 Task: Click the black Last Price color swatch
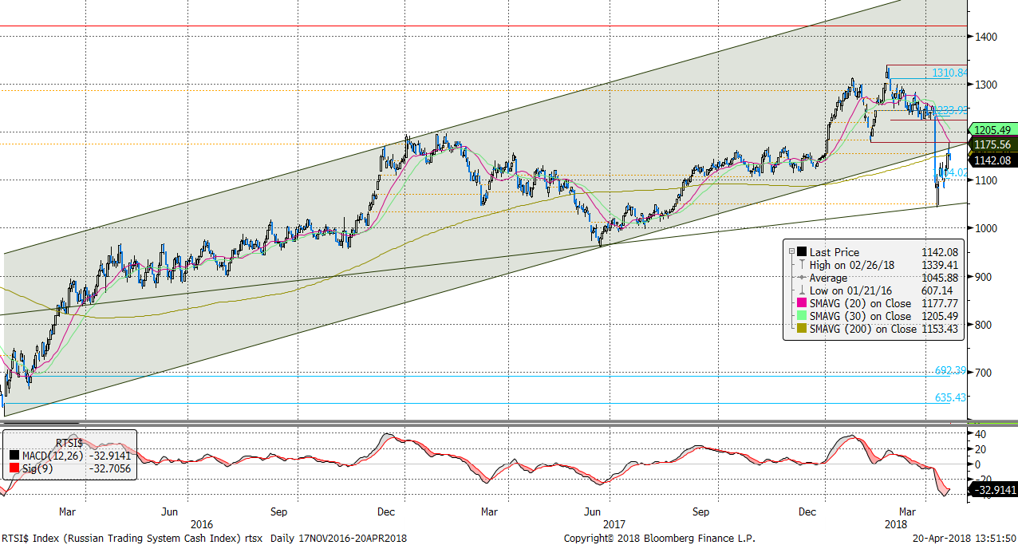(x=802, y=251)
